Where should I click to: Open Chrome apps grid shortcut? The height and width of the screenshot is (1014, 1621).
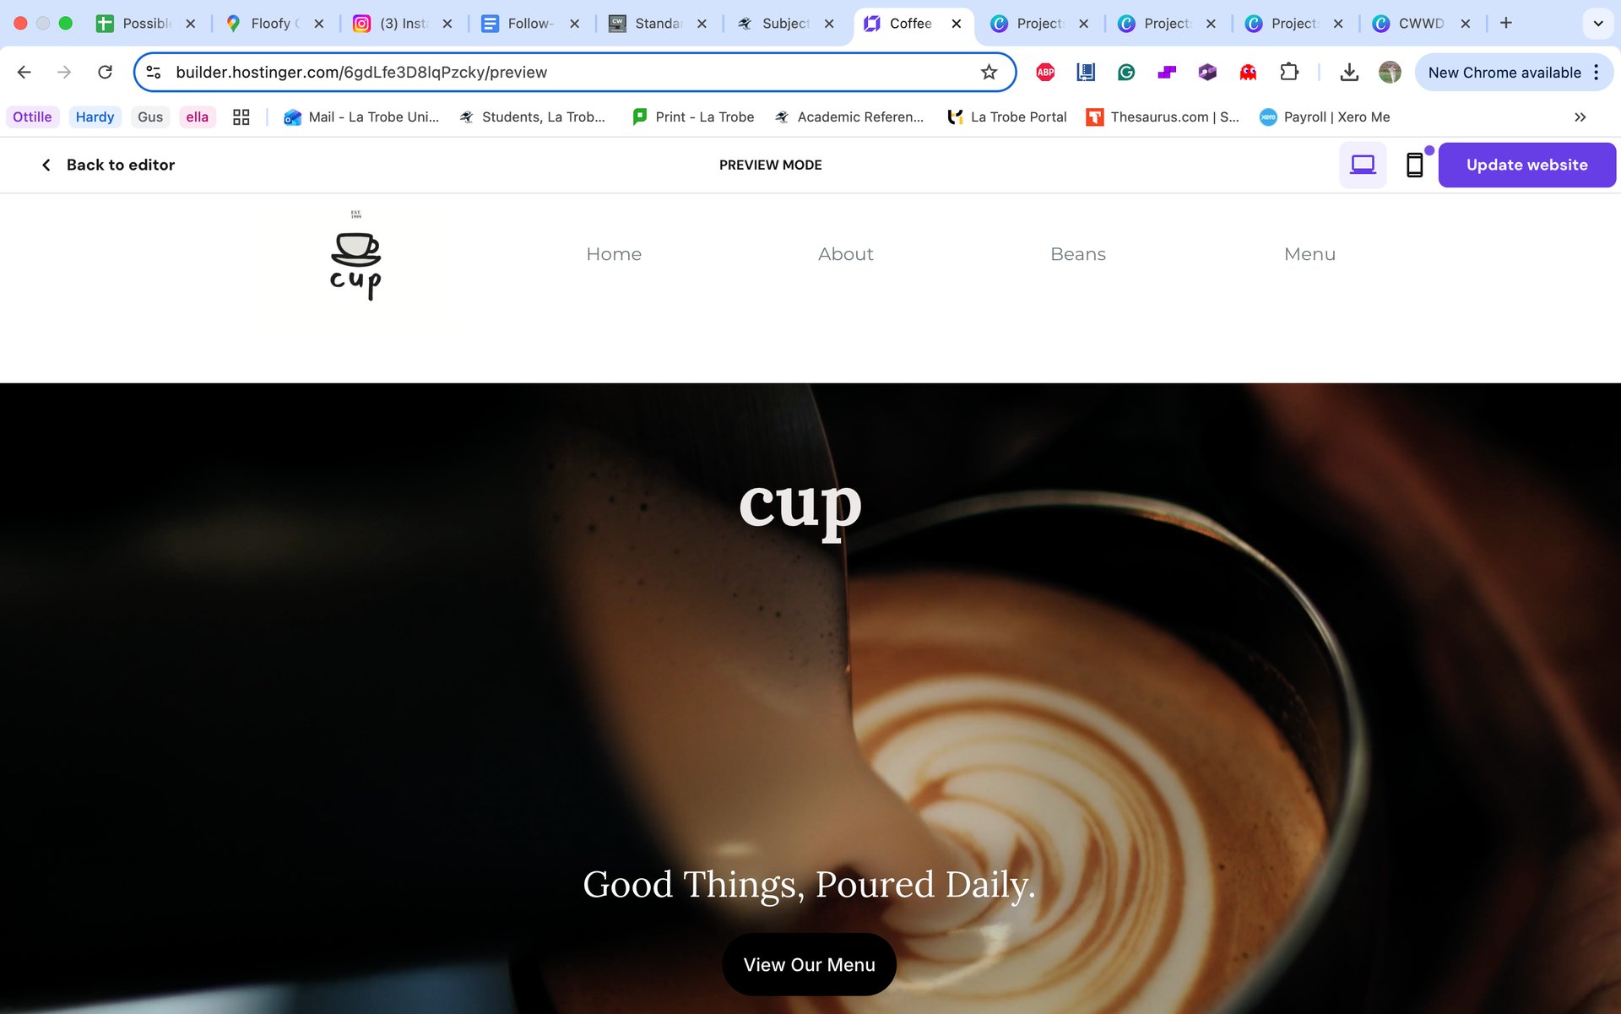[x=241, y=117]
